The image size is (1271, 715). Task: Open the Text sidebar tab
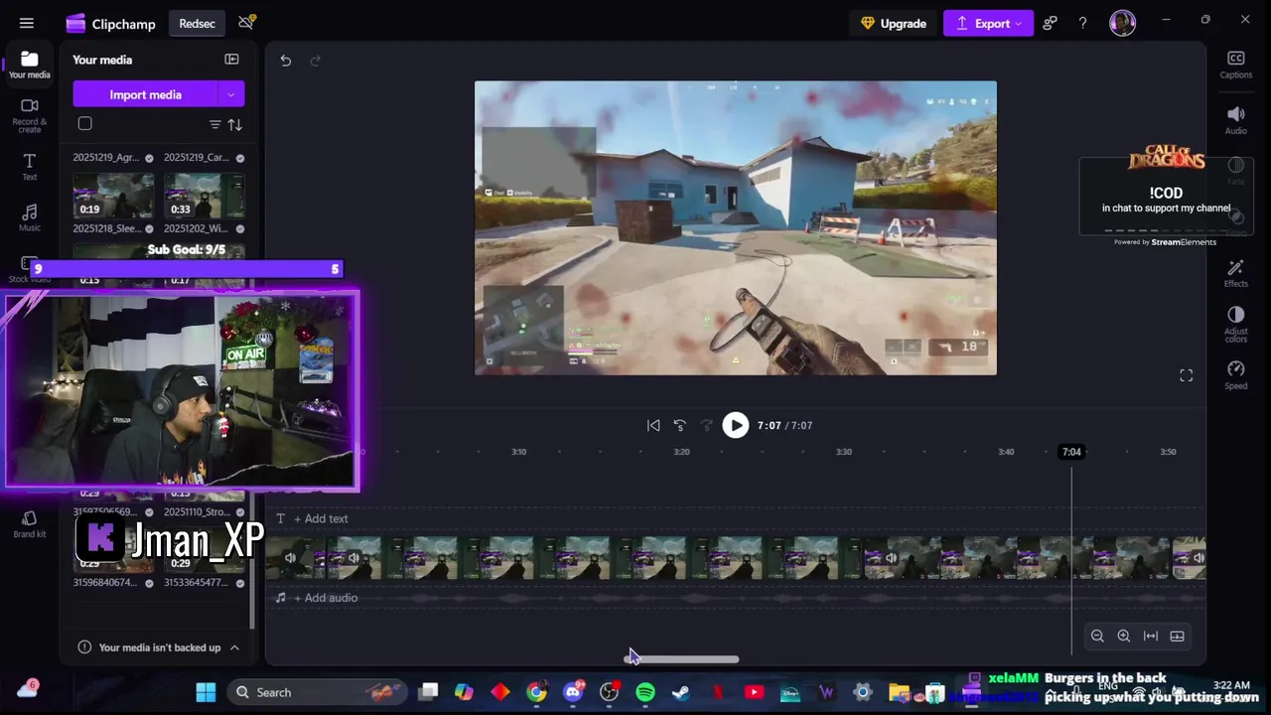pos(30,167)
